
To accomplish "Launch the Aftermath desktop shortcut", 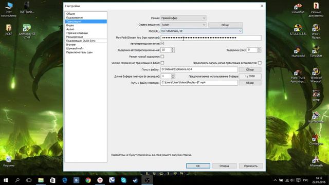I will click(316, 161).
